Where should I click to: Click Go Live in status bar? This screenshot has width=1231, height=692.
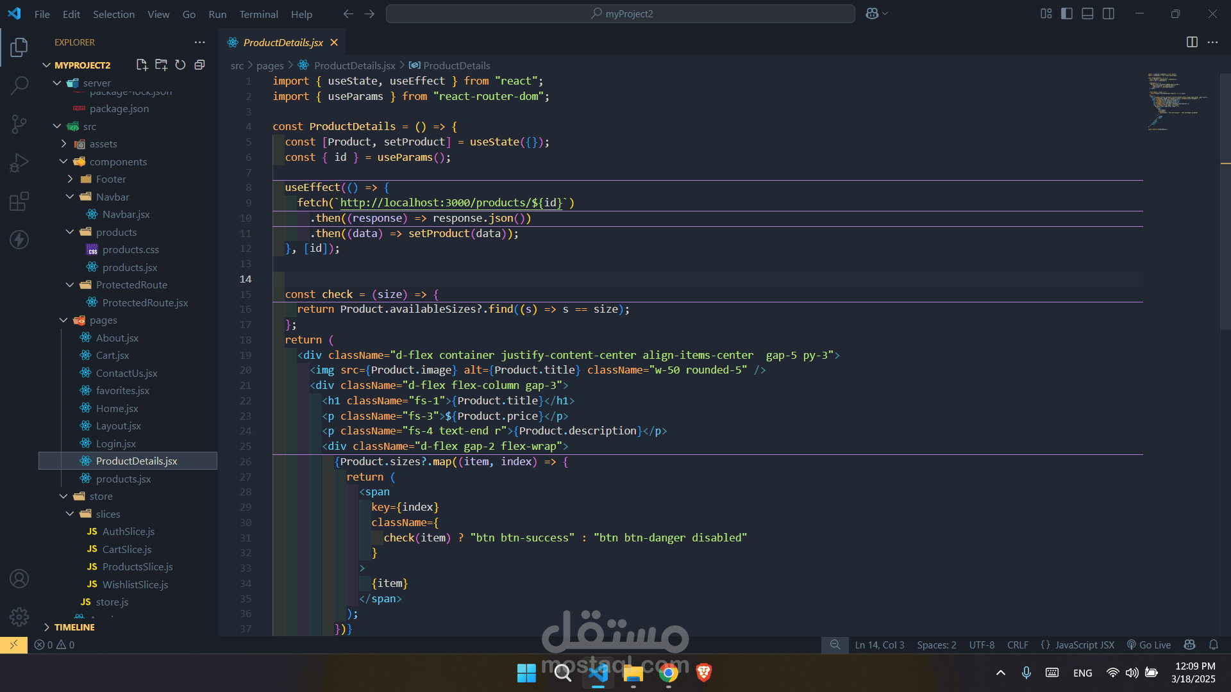point(1149,645)
